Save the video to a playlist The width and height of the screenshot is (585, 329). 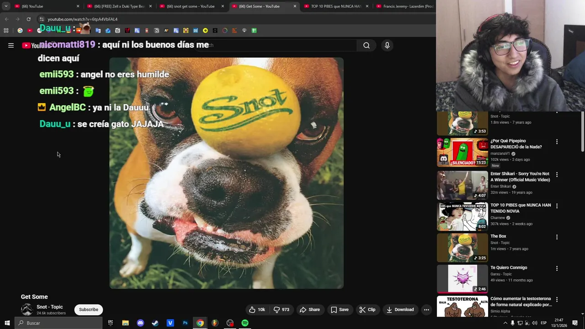pyautogui.click(x=340, y=309)
